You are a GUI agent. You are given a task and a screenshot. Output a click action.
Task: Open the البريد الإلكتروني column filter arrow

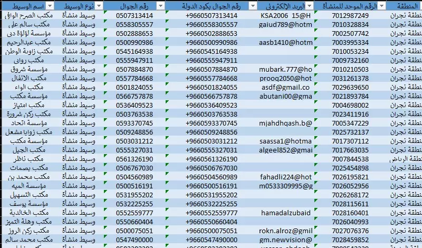tap(310, 6)
